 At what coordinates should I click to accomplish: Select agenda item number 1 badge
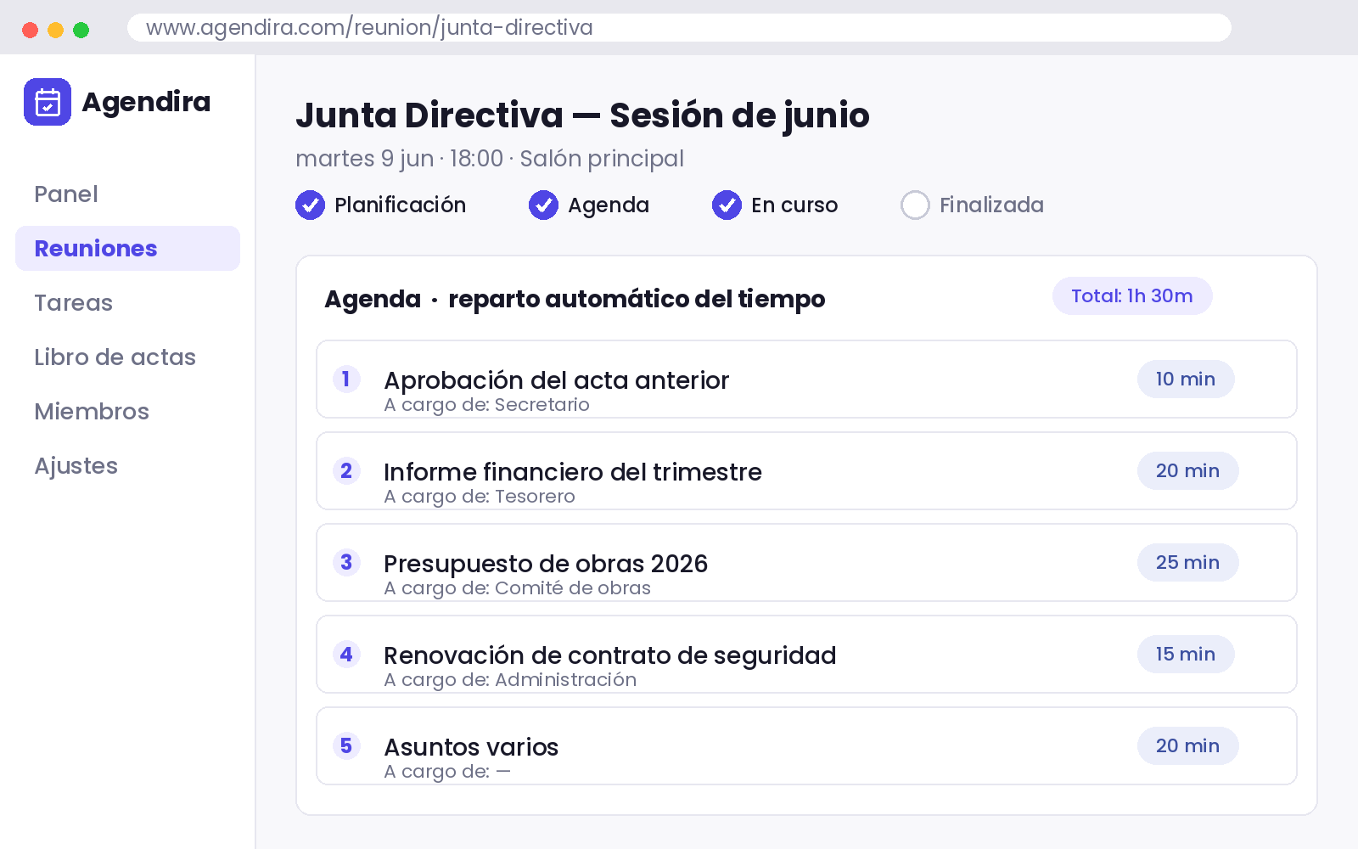346,379
